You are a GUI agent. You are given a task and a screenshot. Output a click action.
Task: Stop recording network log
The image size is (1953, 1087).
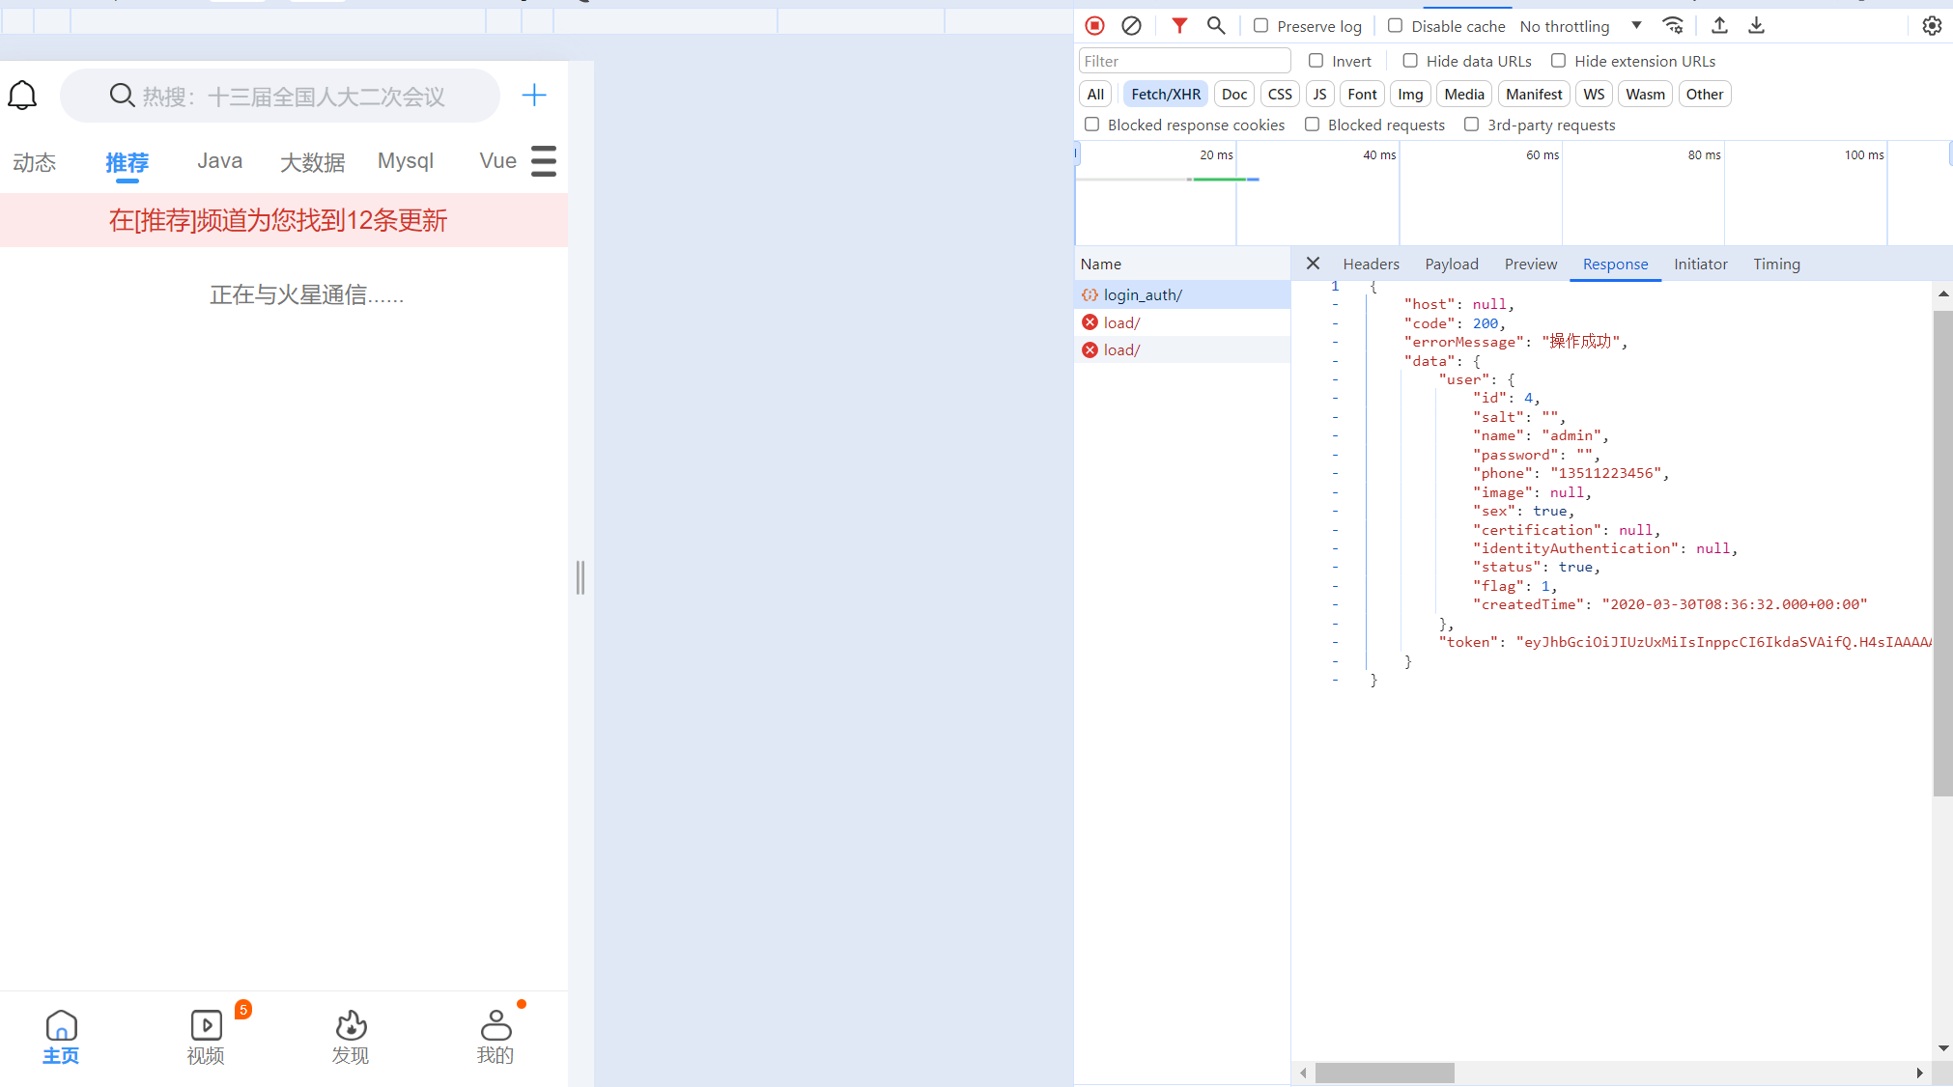(1094, 26)
